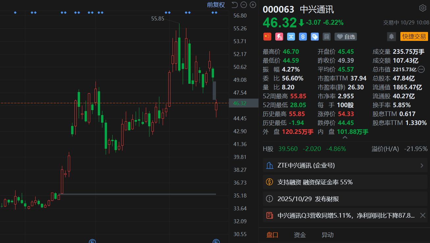The height and width of the screenshot is (243, 430).
Task: Expand more info next to 总市值
Action: pyautogui.click(x=421, y=69)
